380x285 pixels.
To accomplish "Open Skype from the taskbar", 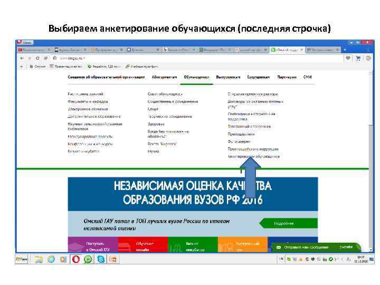I will 101,259.
